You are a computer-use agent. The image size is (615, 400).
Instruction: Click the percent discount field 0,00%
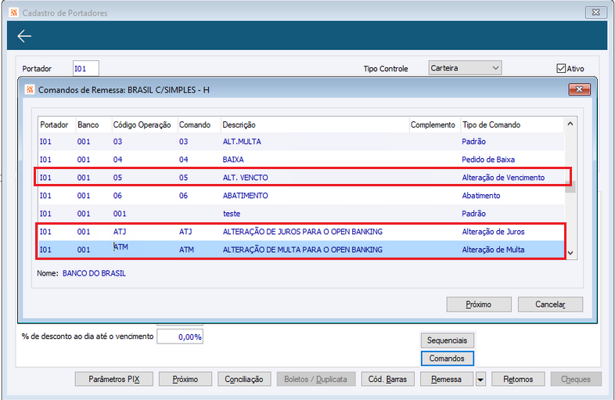180,337
